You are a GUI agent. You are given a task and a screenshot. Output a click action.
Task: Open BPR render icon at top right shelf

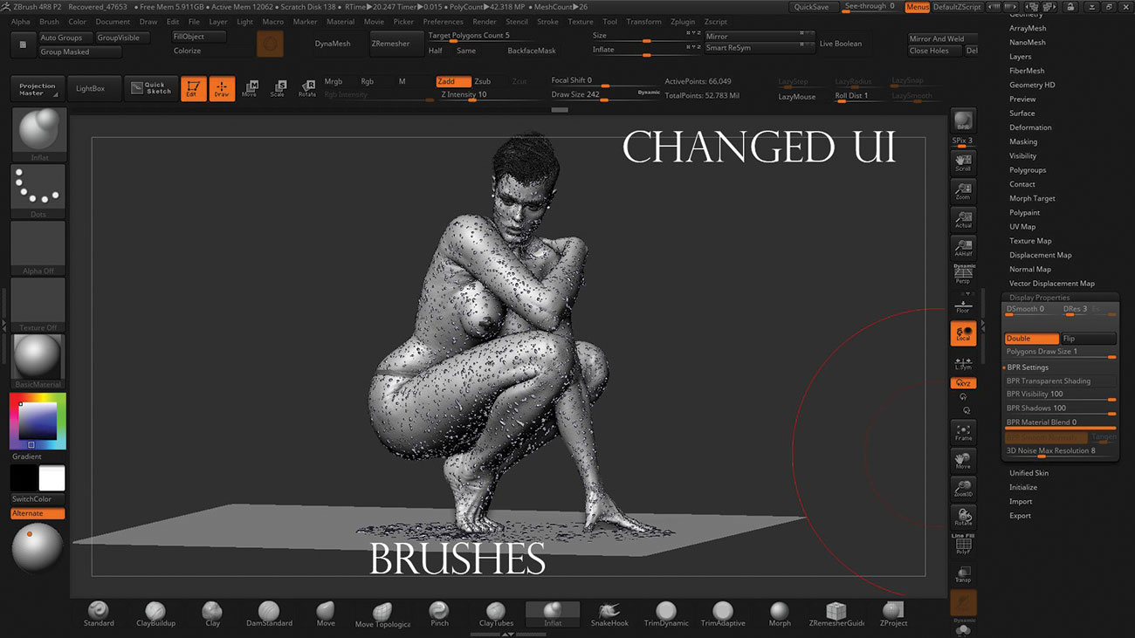click(x=963, y=120)
